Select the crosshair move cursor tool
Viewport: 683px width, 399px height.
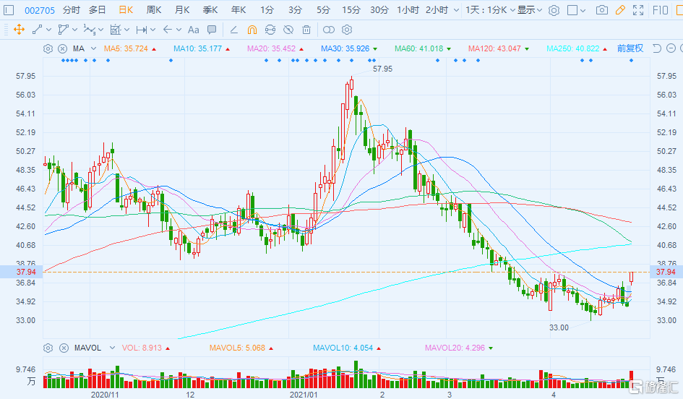(x=19, y=30)
